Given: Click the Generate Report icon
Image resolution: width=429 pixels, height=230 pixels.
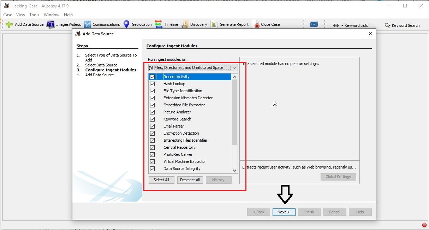Looking at the screenshot, I should (214, 24).
